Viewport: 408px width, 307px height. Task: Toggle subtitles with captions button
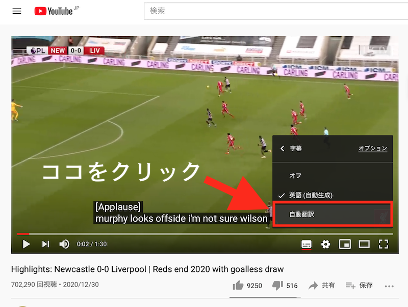click(307, 244)
